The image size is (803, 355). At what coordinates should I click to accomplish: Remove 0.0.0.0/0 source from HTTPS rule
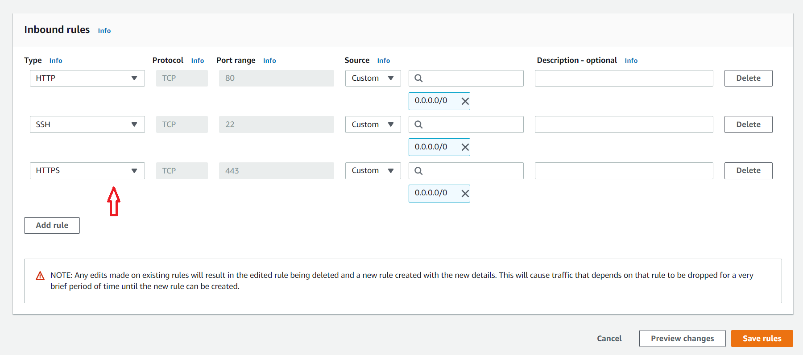click(x=465, y=194)
